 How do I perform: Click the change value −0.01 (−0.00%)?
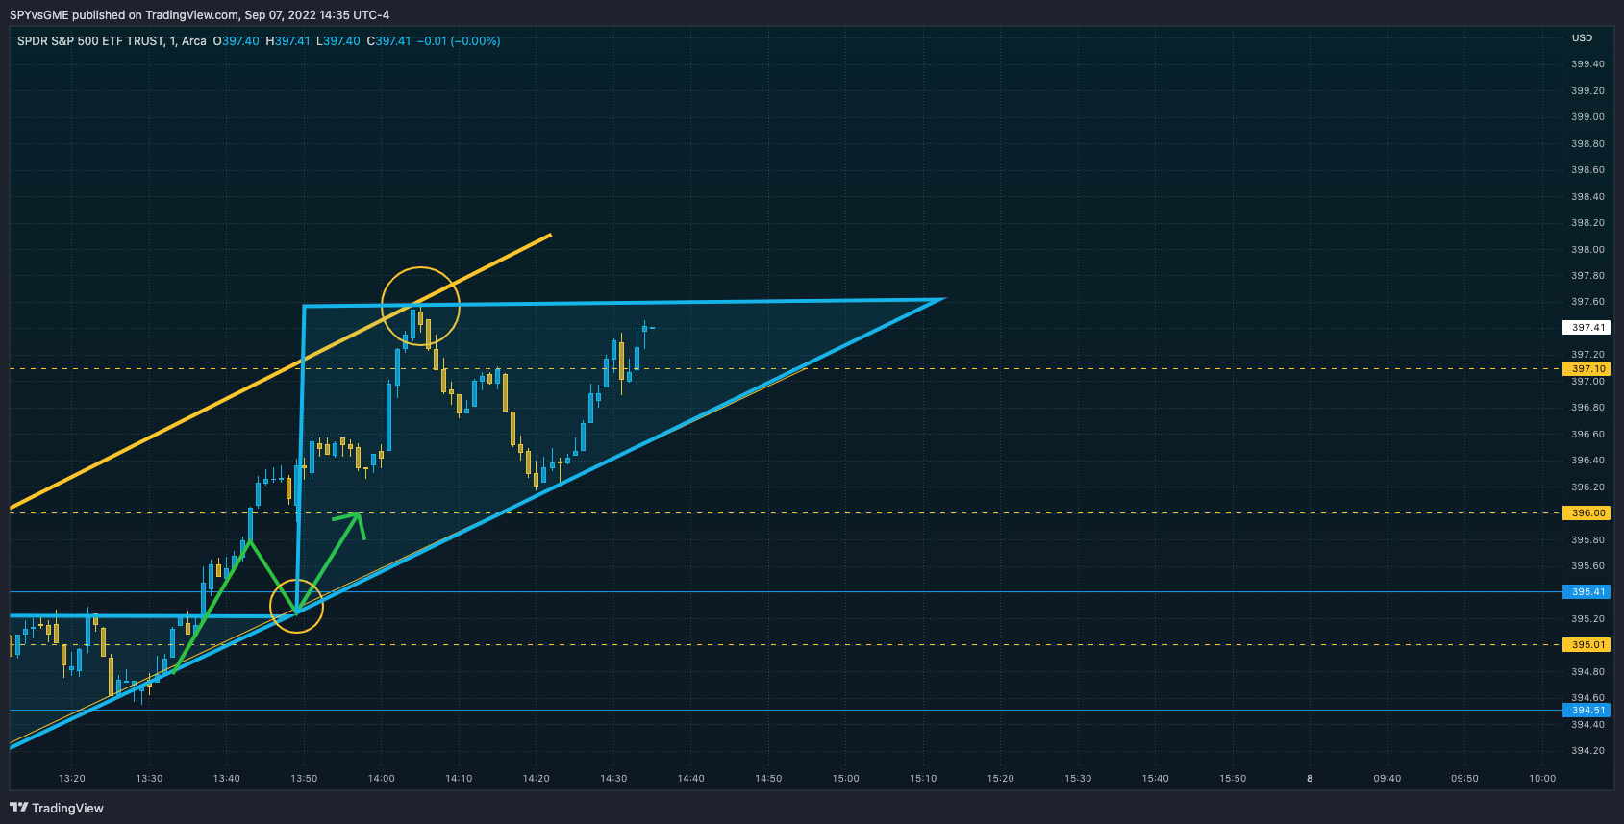click(x=459, y=41)
